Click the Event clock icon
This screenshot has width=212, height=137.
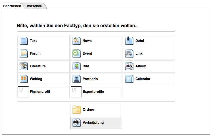point(76,54)
